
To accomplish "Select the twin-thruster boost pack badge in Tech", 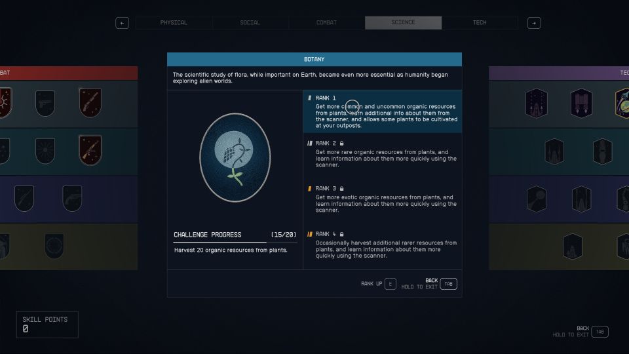I will coord(581,103).
